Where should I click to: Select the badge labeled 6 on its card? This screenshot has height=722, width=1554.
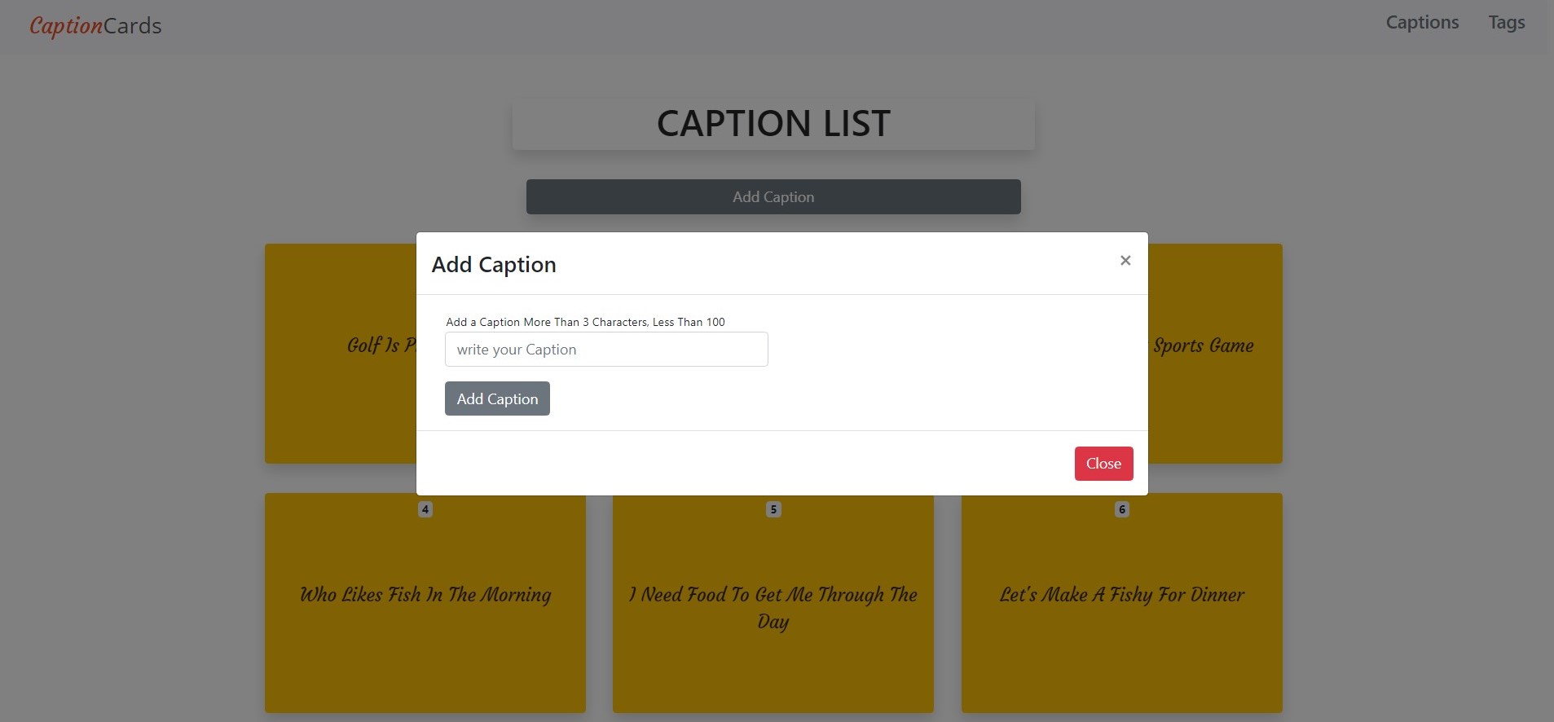click(1120, 508)
